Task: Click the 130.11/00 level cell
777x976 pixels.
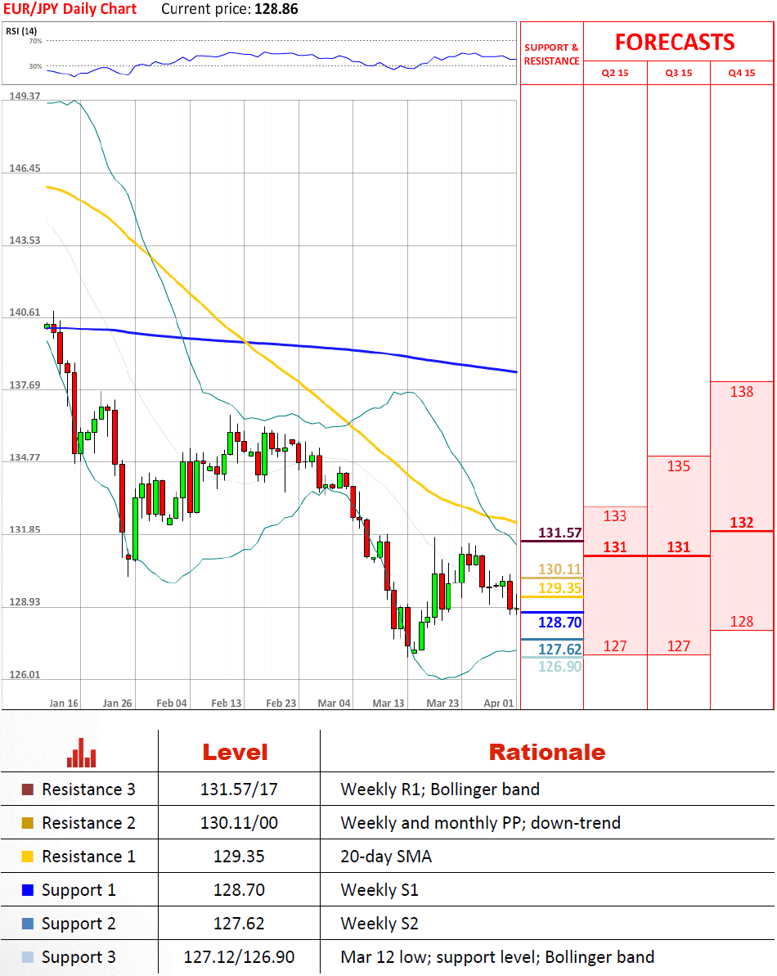Action: click(239, 823)
